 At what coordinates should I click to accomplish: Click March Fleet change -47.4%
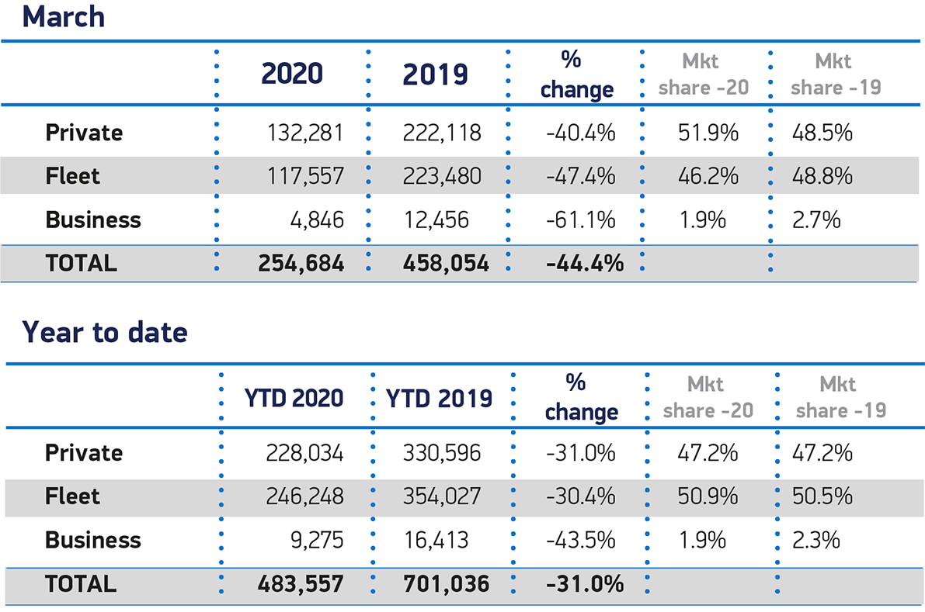[580, 176]
